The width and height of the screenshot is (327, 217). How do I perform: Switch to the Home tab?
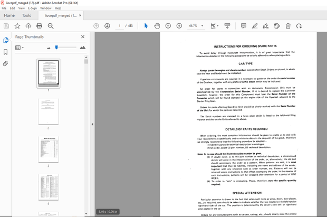click(x=9, y=15)
